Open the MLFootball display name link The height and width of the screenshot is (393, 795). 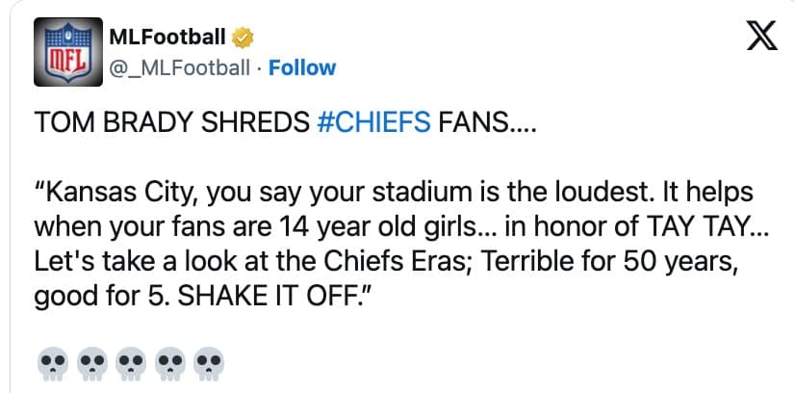click(x=167, y=38)
